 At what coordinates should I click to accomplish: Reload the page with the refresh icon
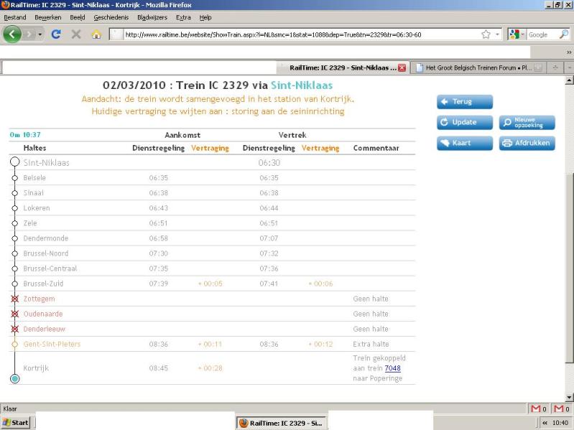click(x=56, y=34)
